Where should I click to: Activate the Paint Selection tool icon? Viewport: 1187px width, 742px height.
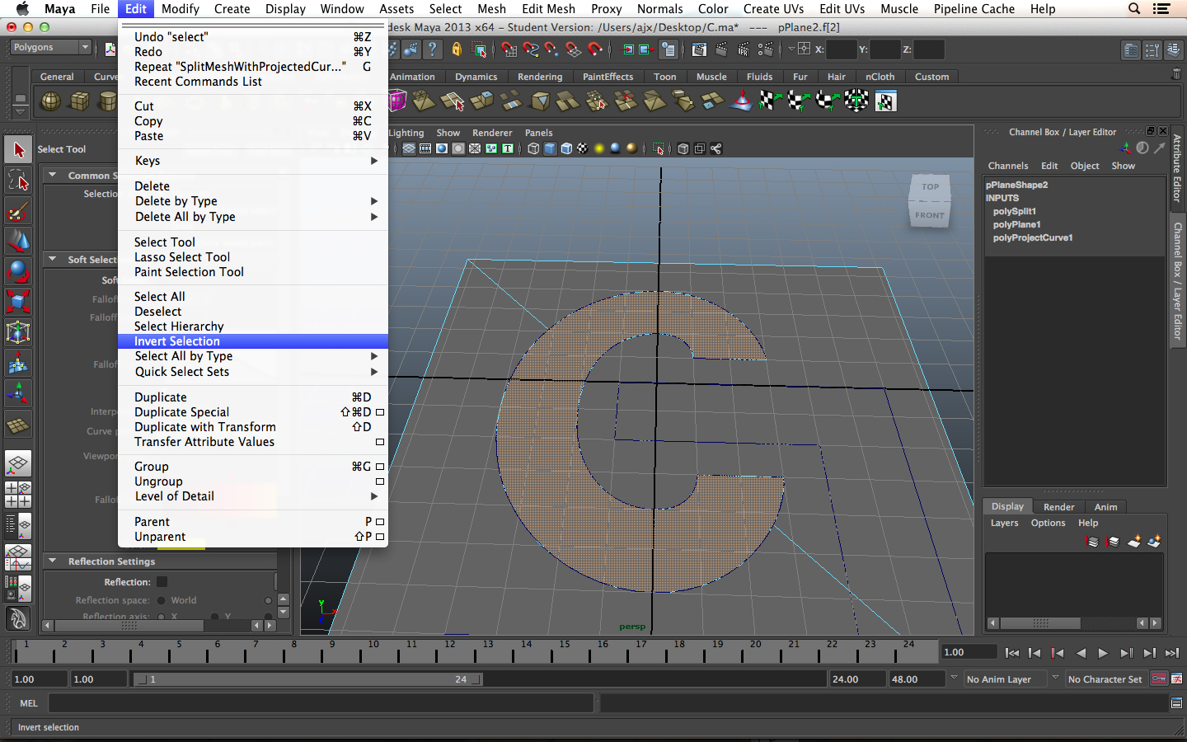click(18, 211)
